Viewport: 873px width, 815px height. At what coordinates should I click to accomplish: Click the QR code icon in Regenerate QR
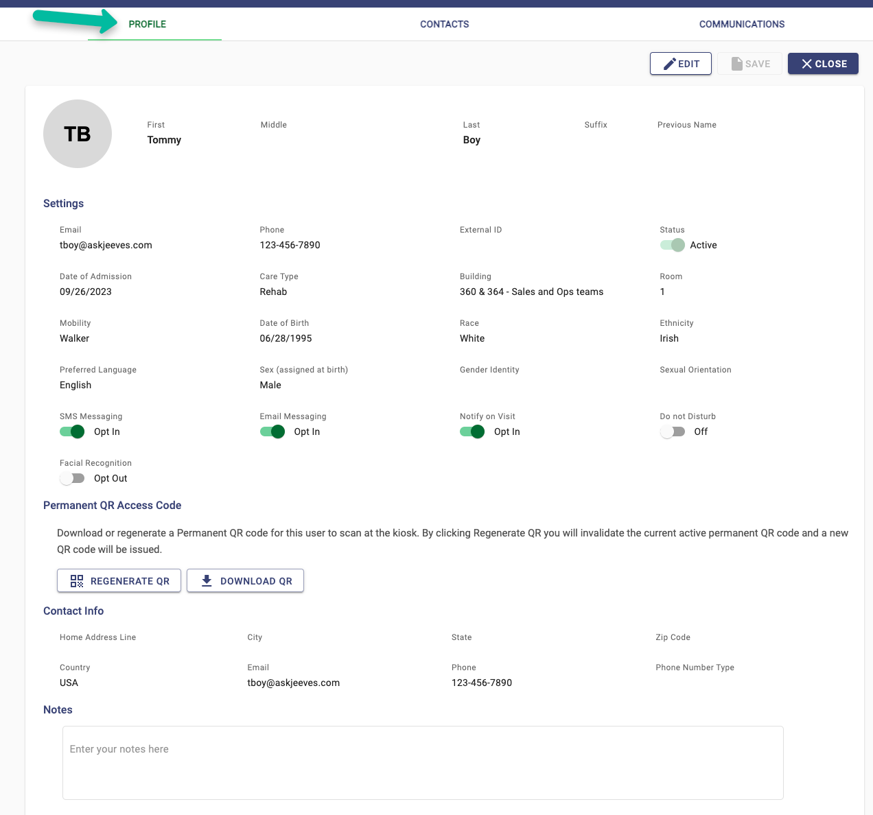pyautogui.click(x=76, y=580)
